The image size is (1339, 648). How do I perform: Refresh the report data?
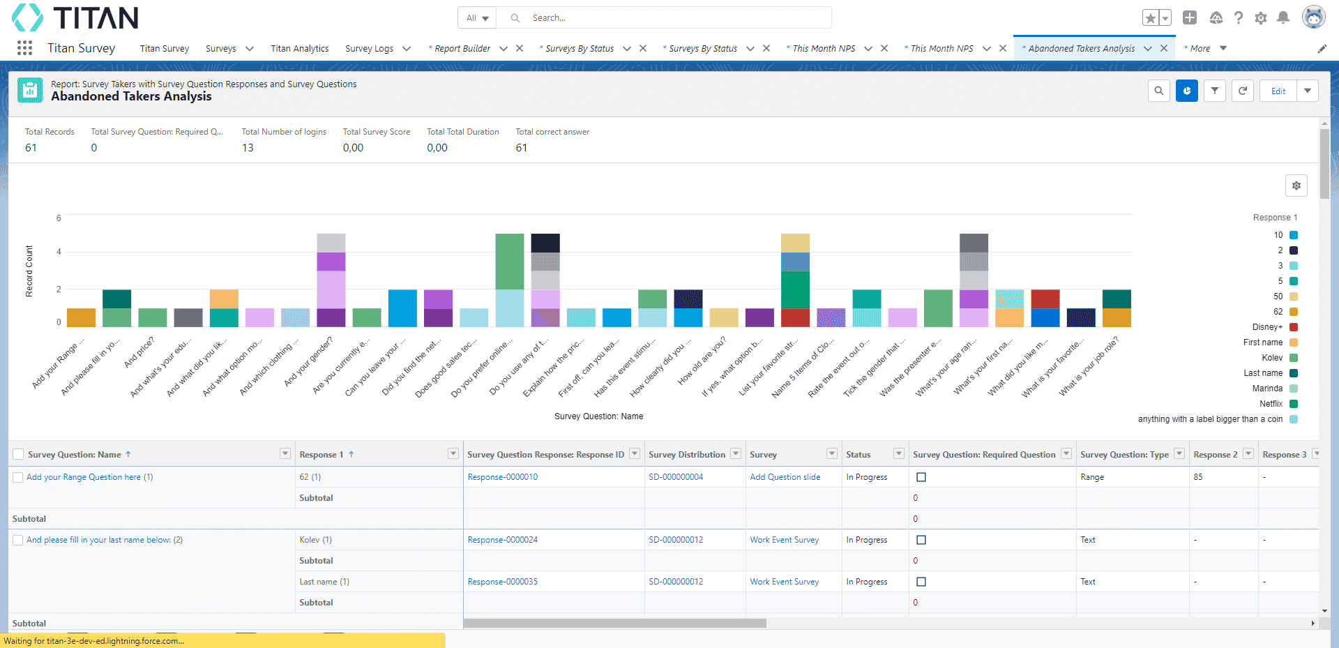coord(1242,91)
